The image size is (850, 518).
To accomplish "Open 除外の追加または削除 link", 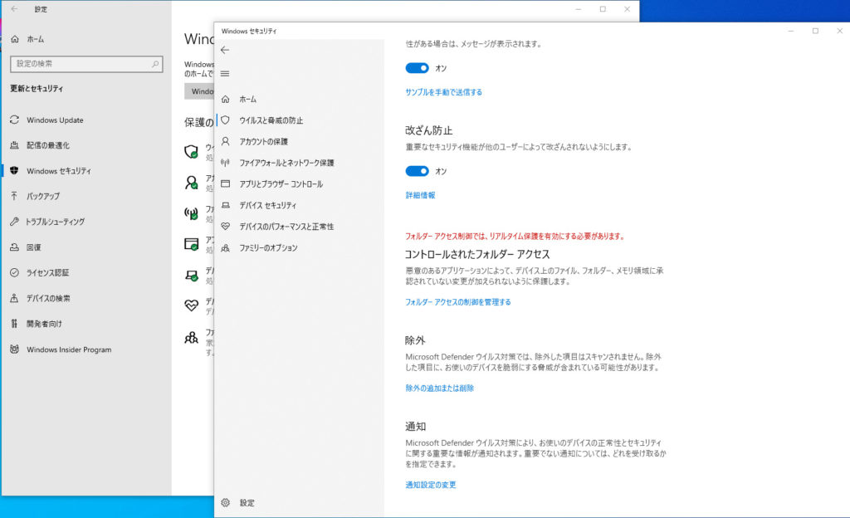I will [439, 388].
